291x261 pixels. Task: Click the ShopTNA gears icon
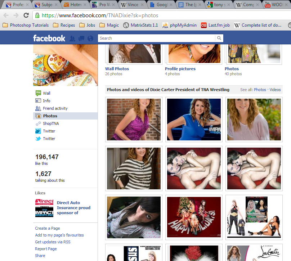pos(38,123)
